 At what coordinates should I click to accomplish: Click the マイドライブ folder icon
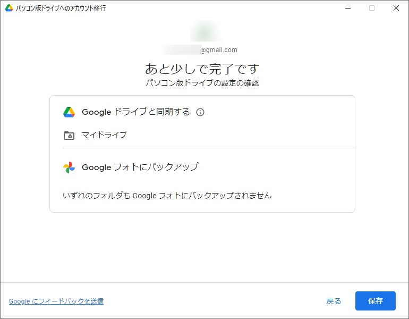[x=69, y=136]
